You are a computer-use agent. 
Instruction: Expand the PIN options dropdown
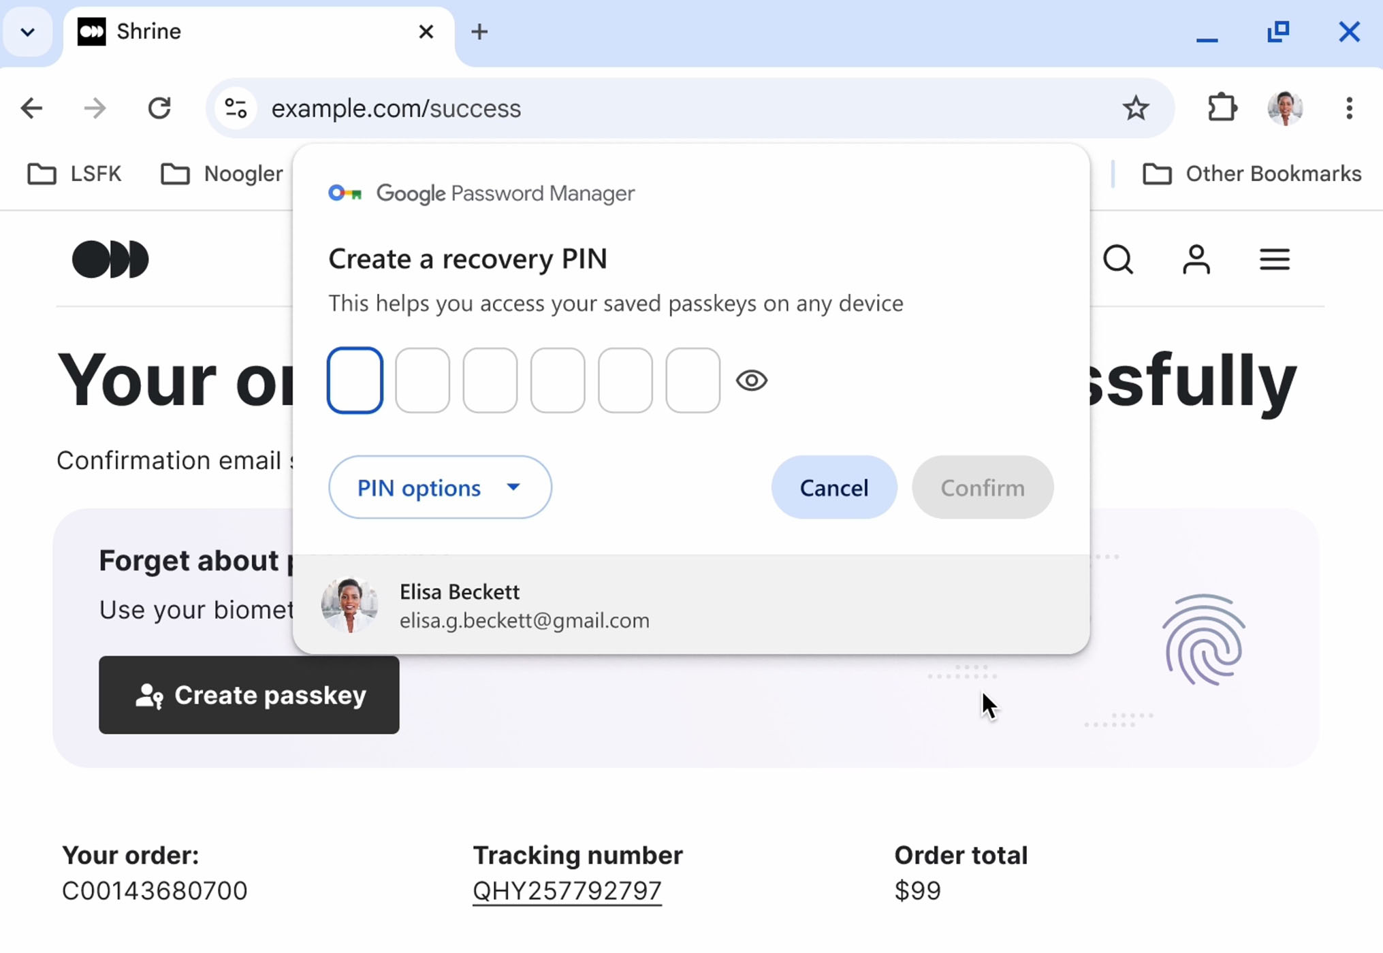(x=440, y=487)
